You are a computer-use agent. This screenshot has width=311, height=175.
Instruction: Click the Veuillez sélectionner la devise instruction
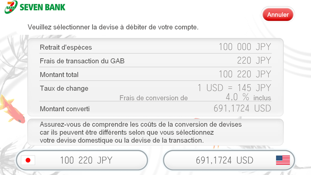click(113, 27)
